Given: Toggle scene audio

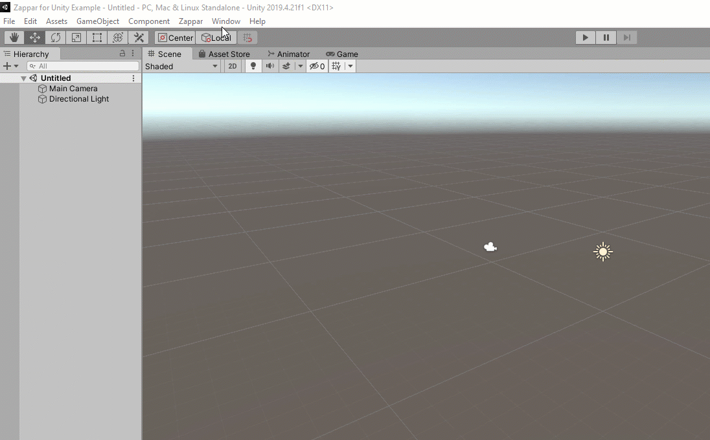Looking at the screenshot, I should coord(270,67).
